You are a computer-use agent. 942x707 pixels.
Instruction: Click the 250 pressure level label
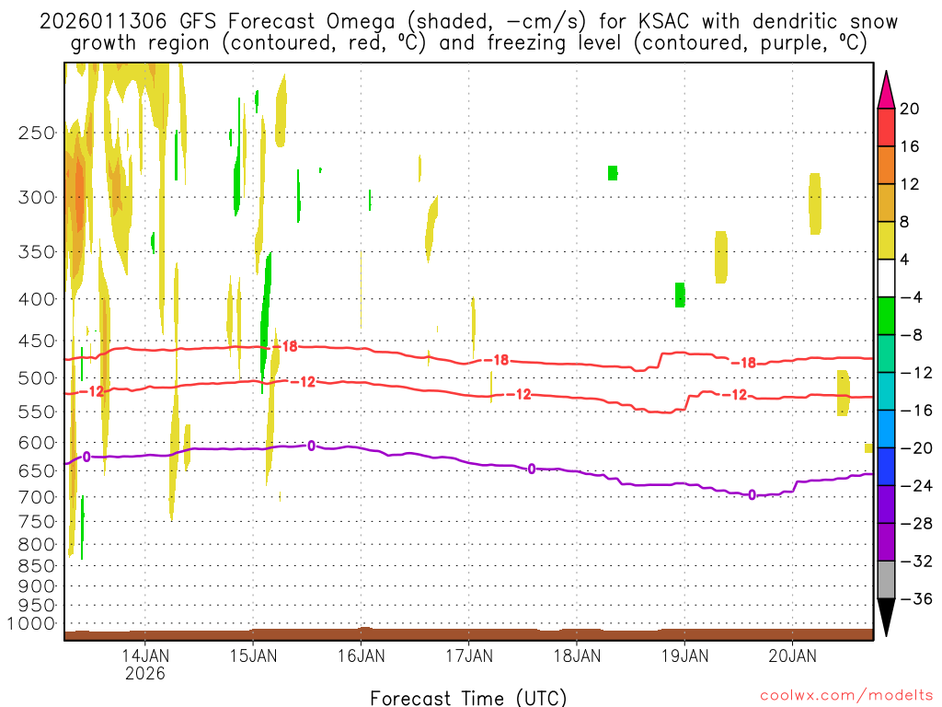(37, 133)
